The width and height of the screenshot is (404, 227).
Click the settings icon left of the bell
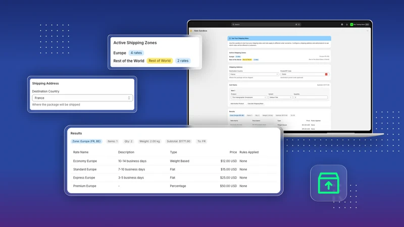coord(342,24)
